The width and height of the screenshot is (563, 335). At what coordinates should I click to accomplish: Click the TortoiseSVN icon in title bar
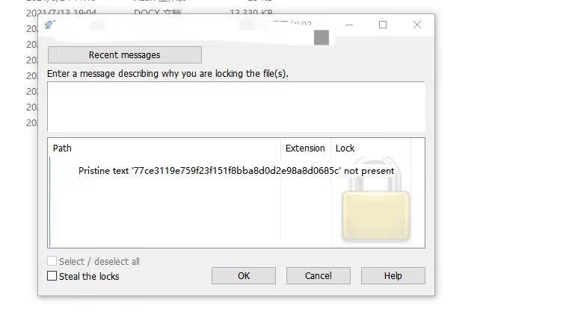click(49, 25)
